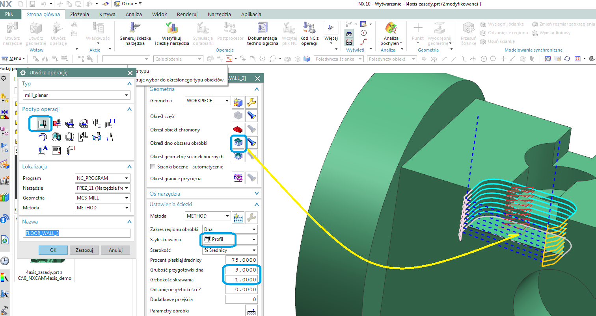Click Generuj ścieżkę narzędzia icon
596x316 pixels.
135,28
